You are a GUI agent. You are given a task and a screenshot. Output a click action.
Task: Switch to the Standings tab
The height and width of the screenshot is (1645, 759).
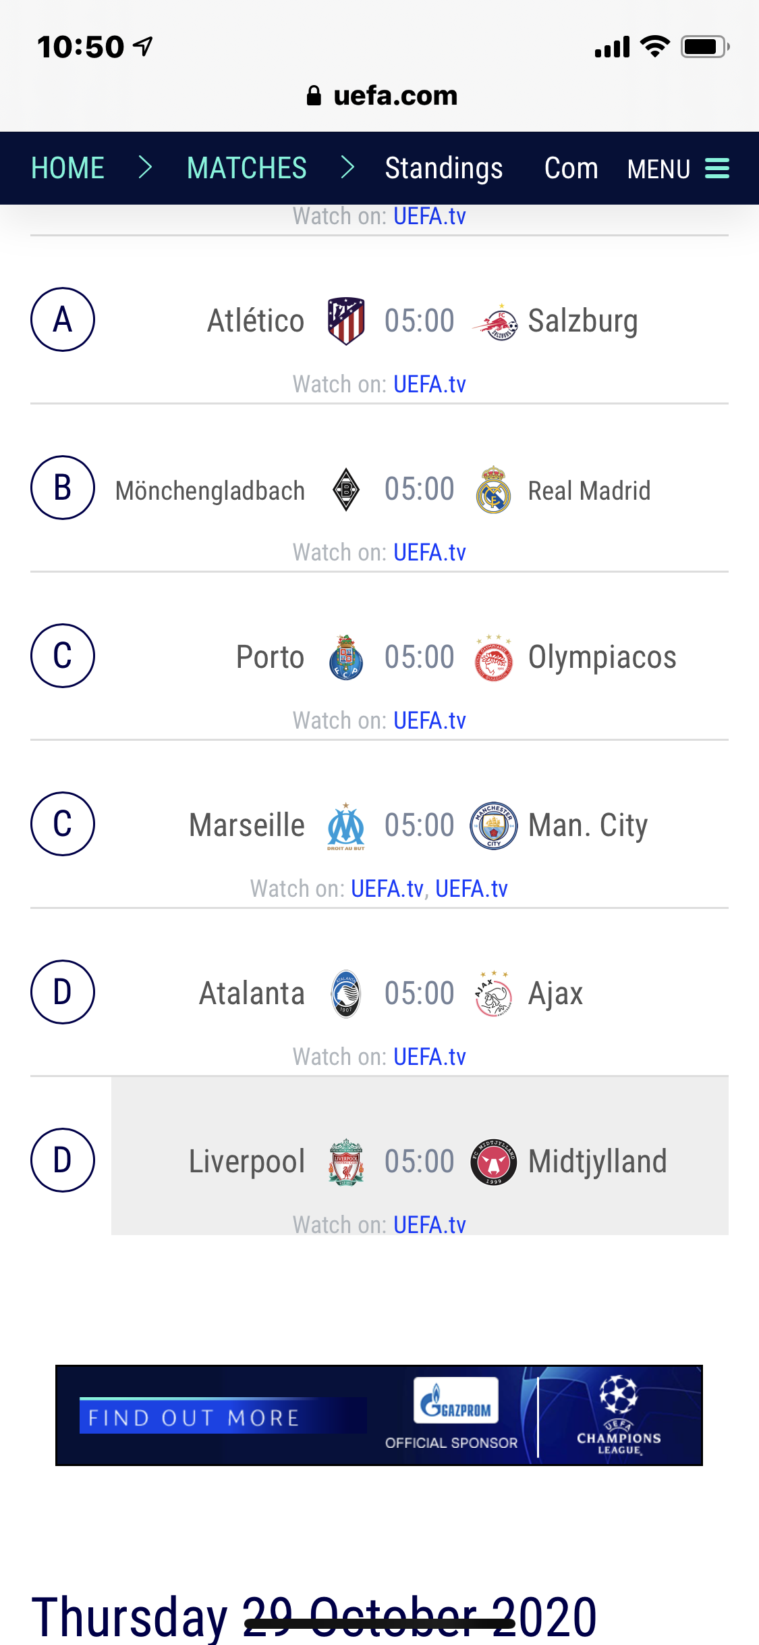point(443,168)
